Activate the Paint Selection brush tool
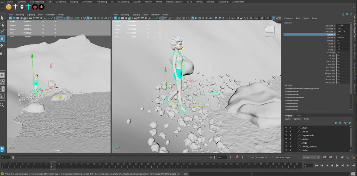357x176 pixels. 2,31
